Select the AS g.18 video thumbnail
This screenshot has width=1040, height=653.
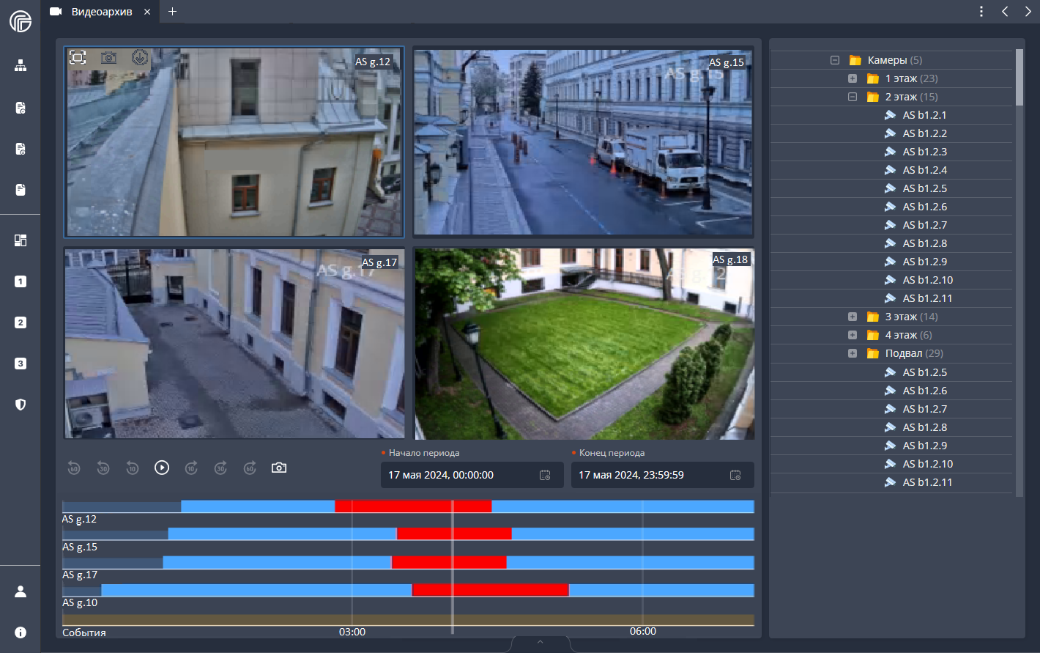[x=584, y=344]
